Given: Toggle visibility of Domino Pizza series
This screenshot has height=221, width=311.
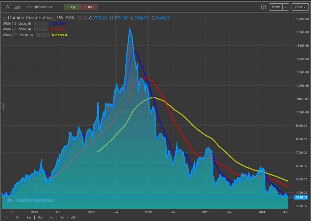Looking at the screenshot, I should point(80,18).
